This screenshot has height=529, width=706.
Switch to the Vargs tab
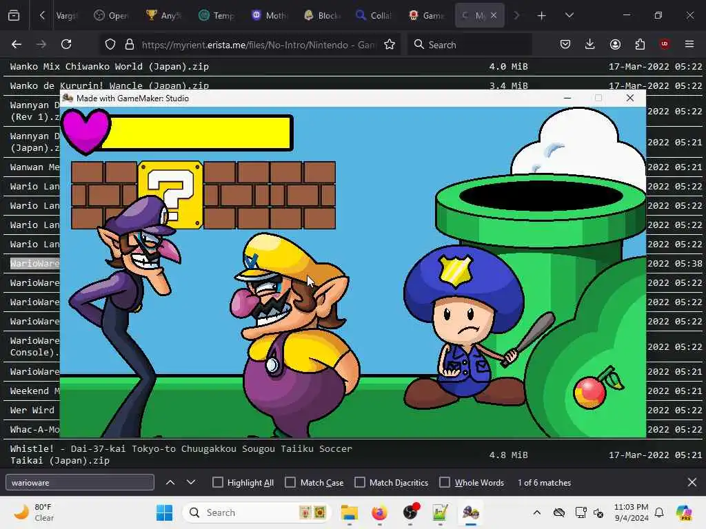pyautogui.click(x=67, y=16)
